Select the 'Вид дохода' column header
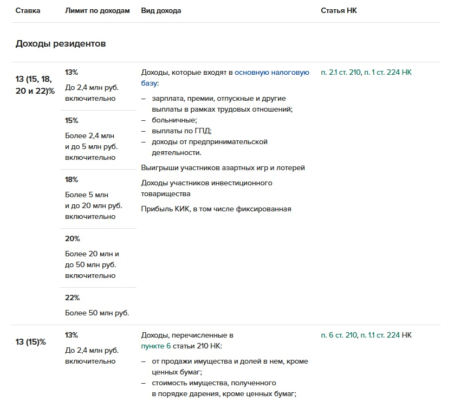Screen dimensions: 454x401 click(161, 11)
